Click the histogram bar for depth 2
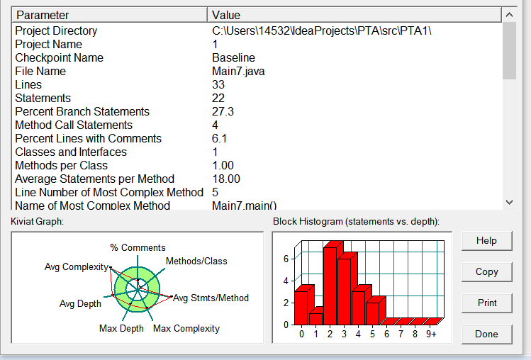531x360 pixels. [x=330, y=286]
